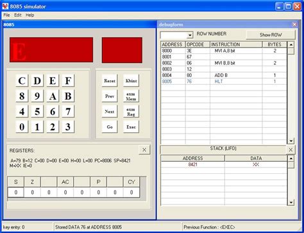Select the HLT instruction cell

click(x=236, y=82)
